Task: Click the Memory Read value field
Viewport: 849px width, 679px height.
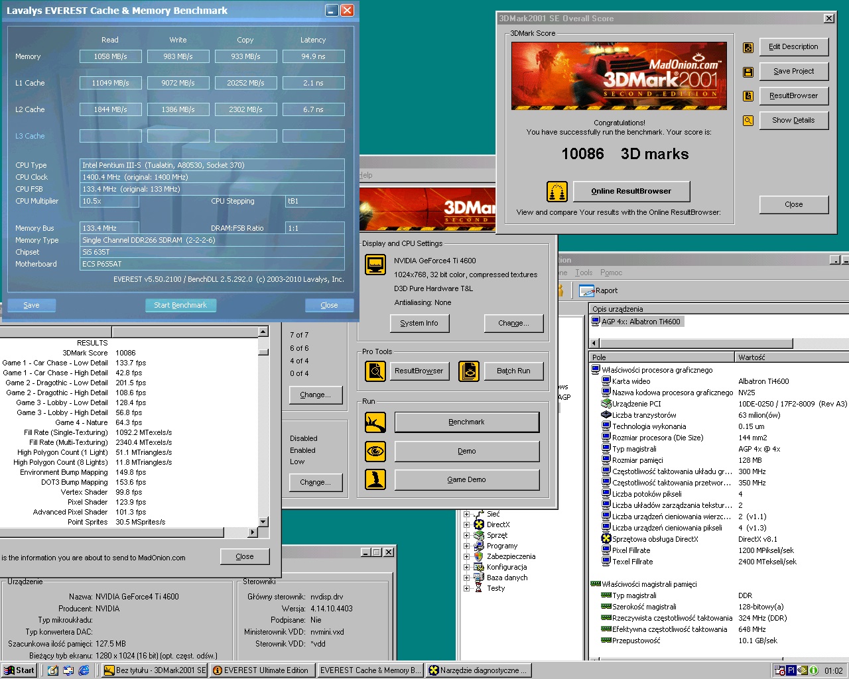Action: pyautogui.click(x=110, y=56)
